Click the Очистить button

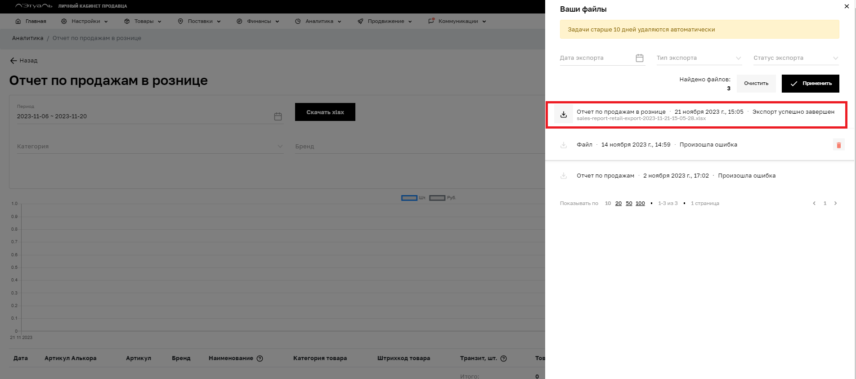(756, 84)
